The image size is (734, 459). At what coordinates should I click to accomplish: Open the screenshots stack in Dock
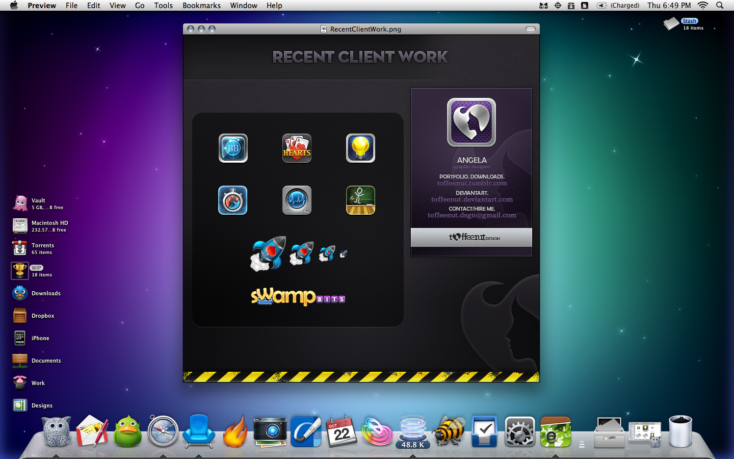coord(645,435)
